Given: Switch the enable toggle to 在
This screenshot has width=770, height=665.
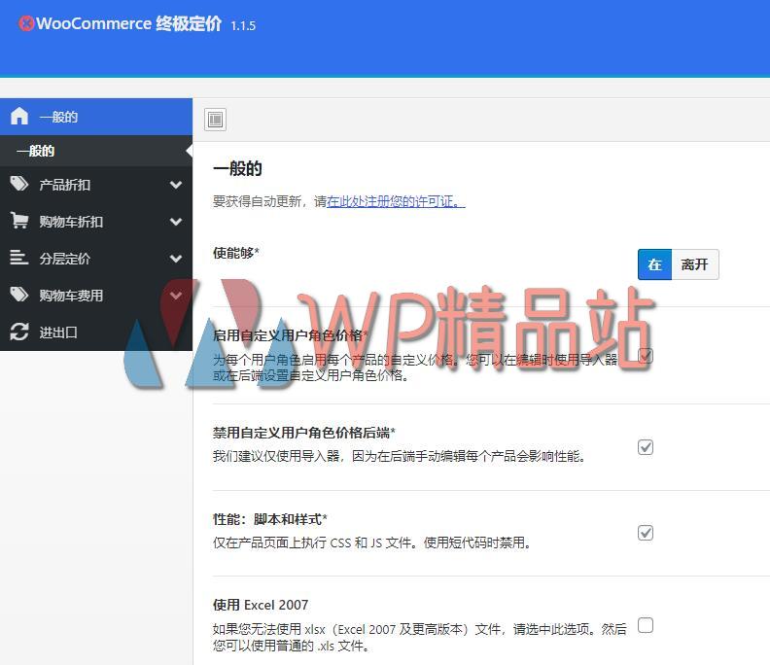Looking at the screenshot, I should [654, 264].
